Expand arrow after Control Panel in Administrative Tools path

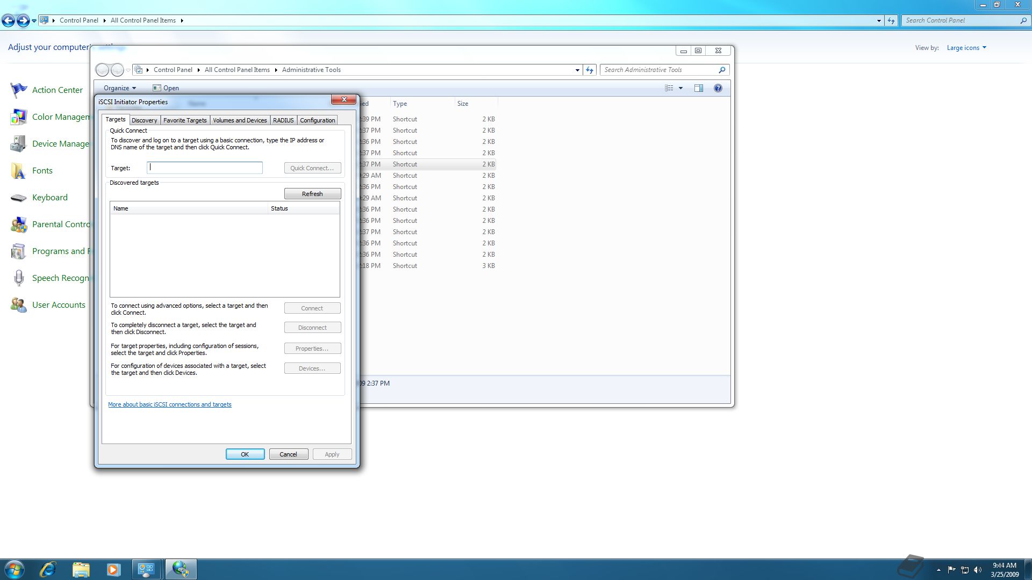tap(198, 70)
